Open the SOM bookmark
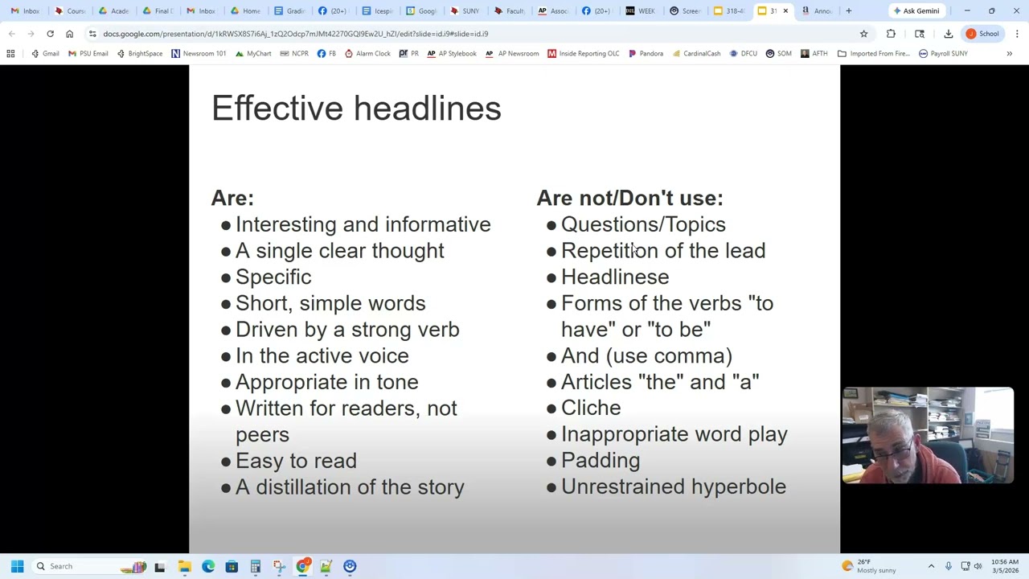This screenshot has height=579, width=1029. pos(778,53)
